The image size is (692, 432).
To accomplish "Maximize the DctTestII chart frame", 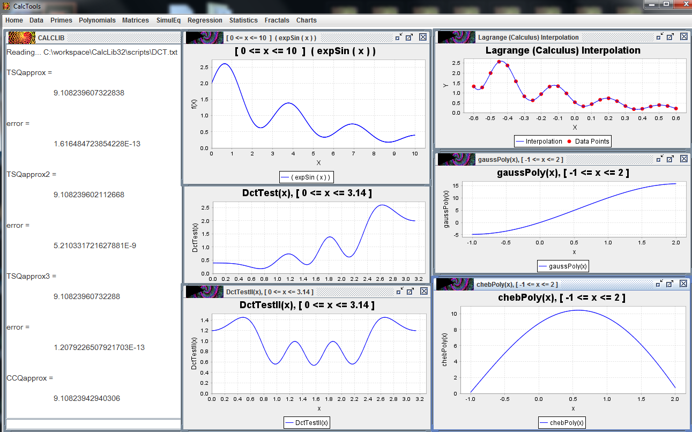I will tap(411, 291).
